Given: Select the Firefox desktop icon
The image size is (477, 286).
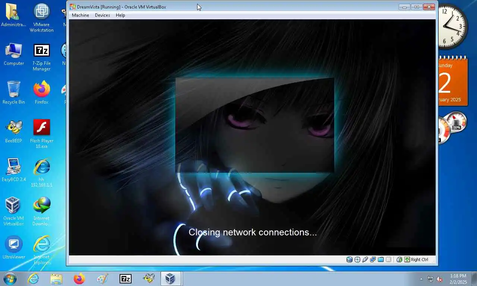Looking at the screenshot, I should pos(42,93).
